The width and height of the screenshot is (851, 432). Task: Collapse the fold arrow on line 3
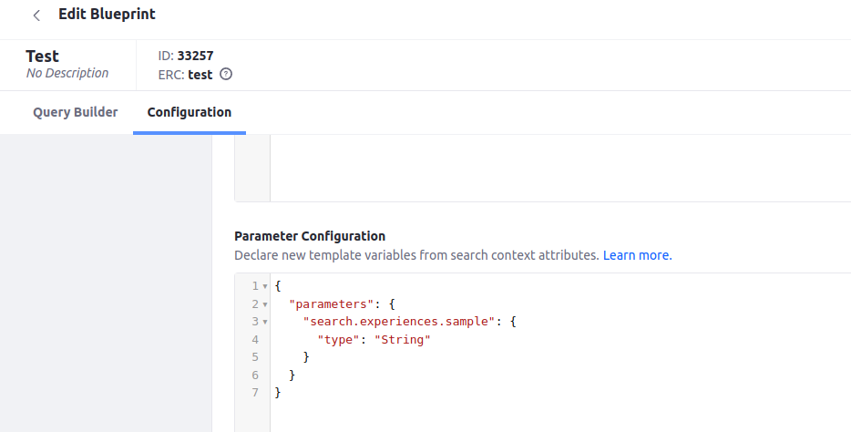(265, 322)
